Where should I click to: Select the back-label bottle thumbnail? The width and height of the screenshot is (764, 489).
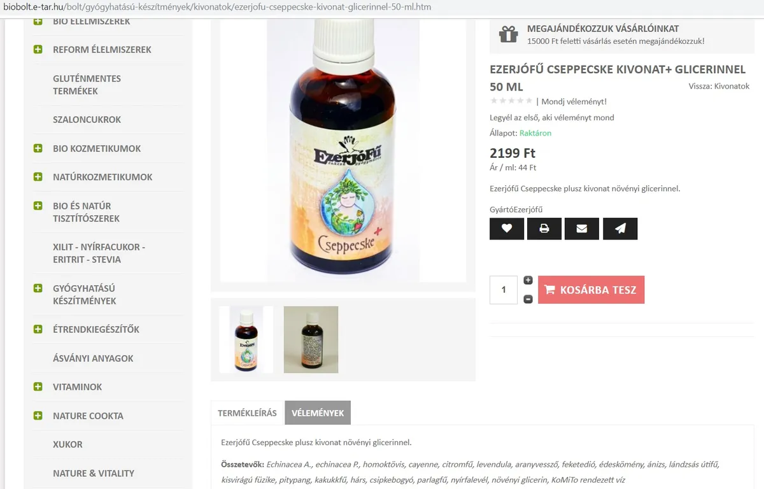point(311,339)
